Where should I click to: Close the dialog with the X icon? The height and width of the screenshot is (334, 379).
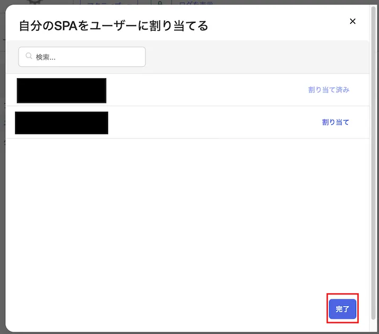[x=352, y=21]
